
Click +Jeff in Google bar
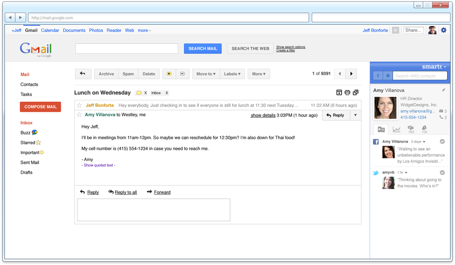[16, 30]
